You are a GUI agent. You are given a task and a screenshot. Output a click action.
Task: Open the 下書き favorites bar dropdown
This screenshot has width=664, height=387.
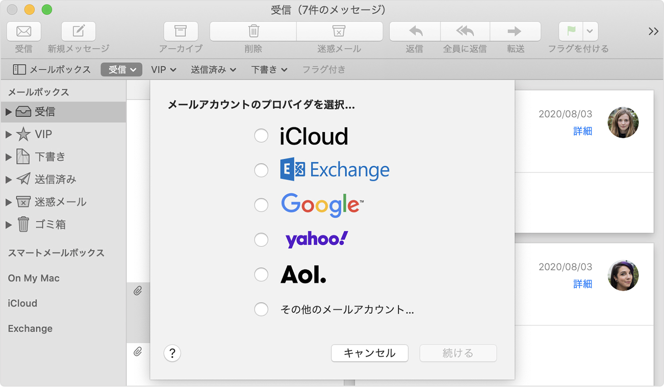click(269, 69)
